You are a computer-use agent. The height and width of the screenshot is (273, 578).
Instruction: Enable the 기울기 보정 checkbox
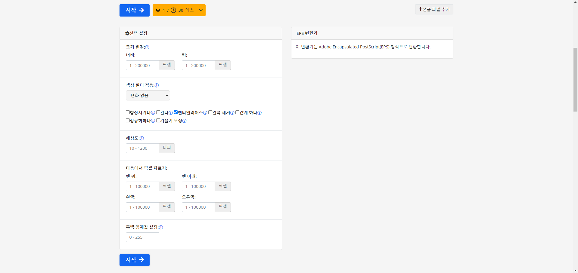[x=158, y=121]
